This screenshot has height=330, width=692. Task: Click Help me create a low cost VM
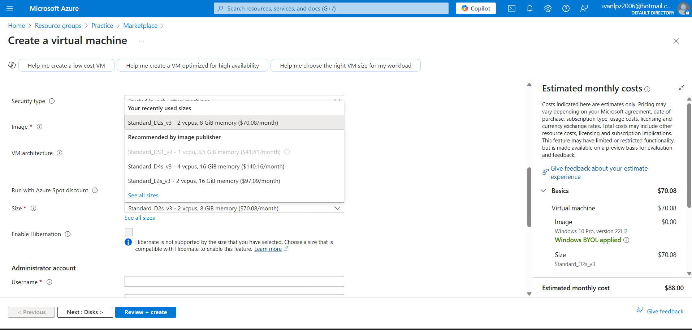click(x=66, y=65)
